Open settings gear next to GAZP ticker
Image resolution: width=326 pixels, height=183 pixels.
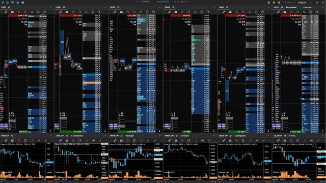tap(282, 7)
